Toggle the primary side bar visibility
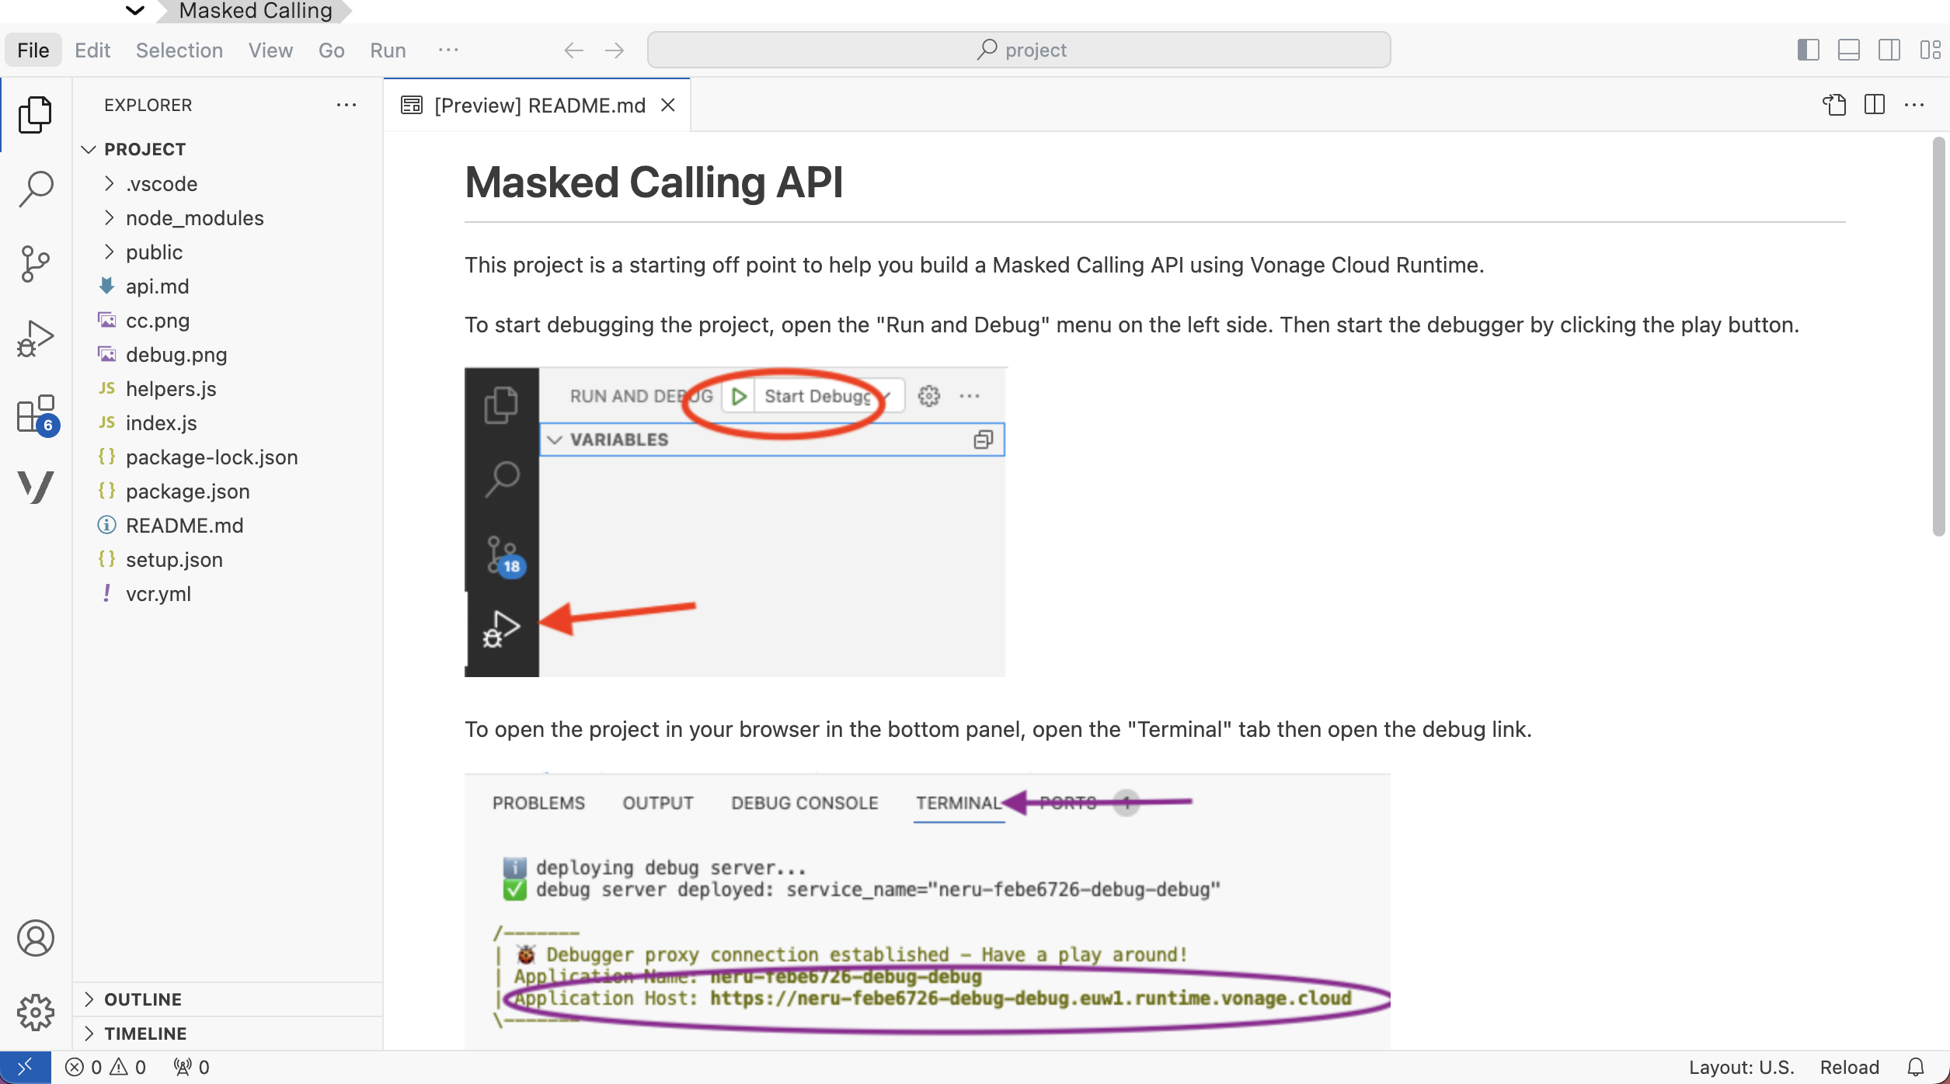Image resolution: width=1950 pixels, height=1084 pixels. [x=1808, y=50]
